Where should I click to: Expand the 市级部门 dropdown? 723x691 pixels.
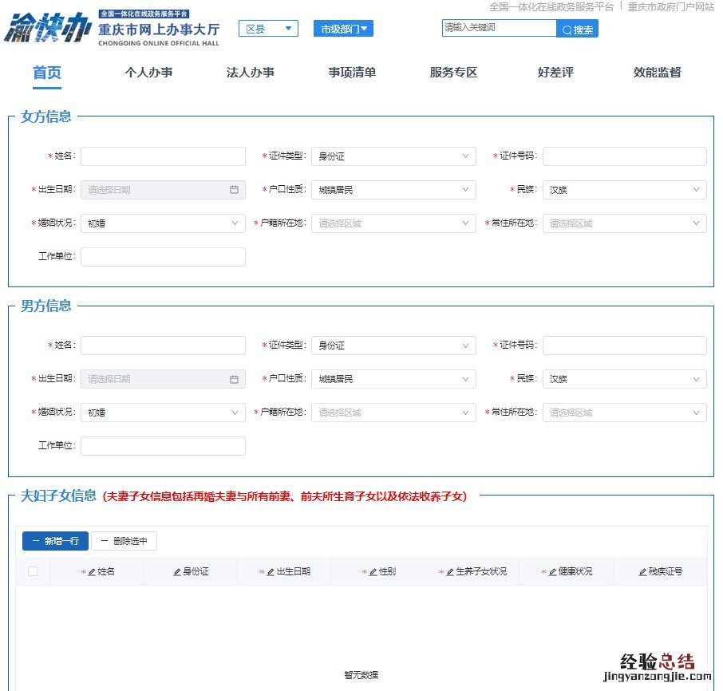343,29
